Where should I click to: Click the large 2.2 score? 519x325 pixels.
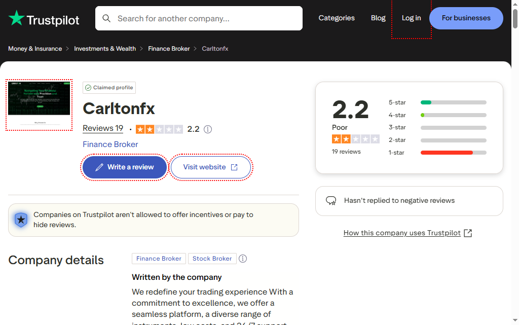click(350, 110)
